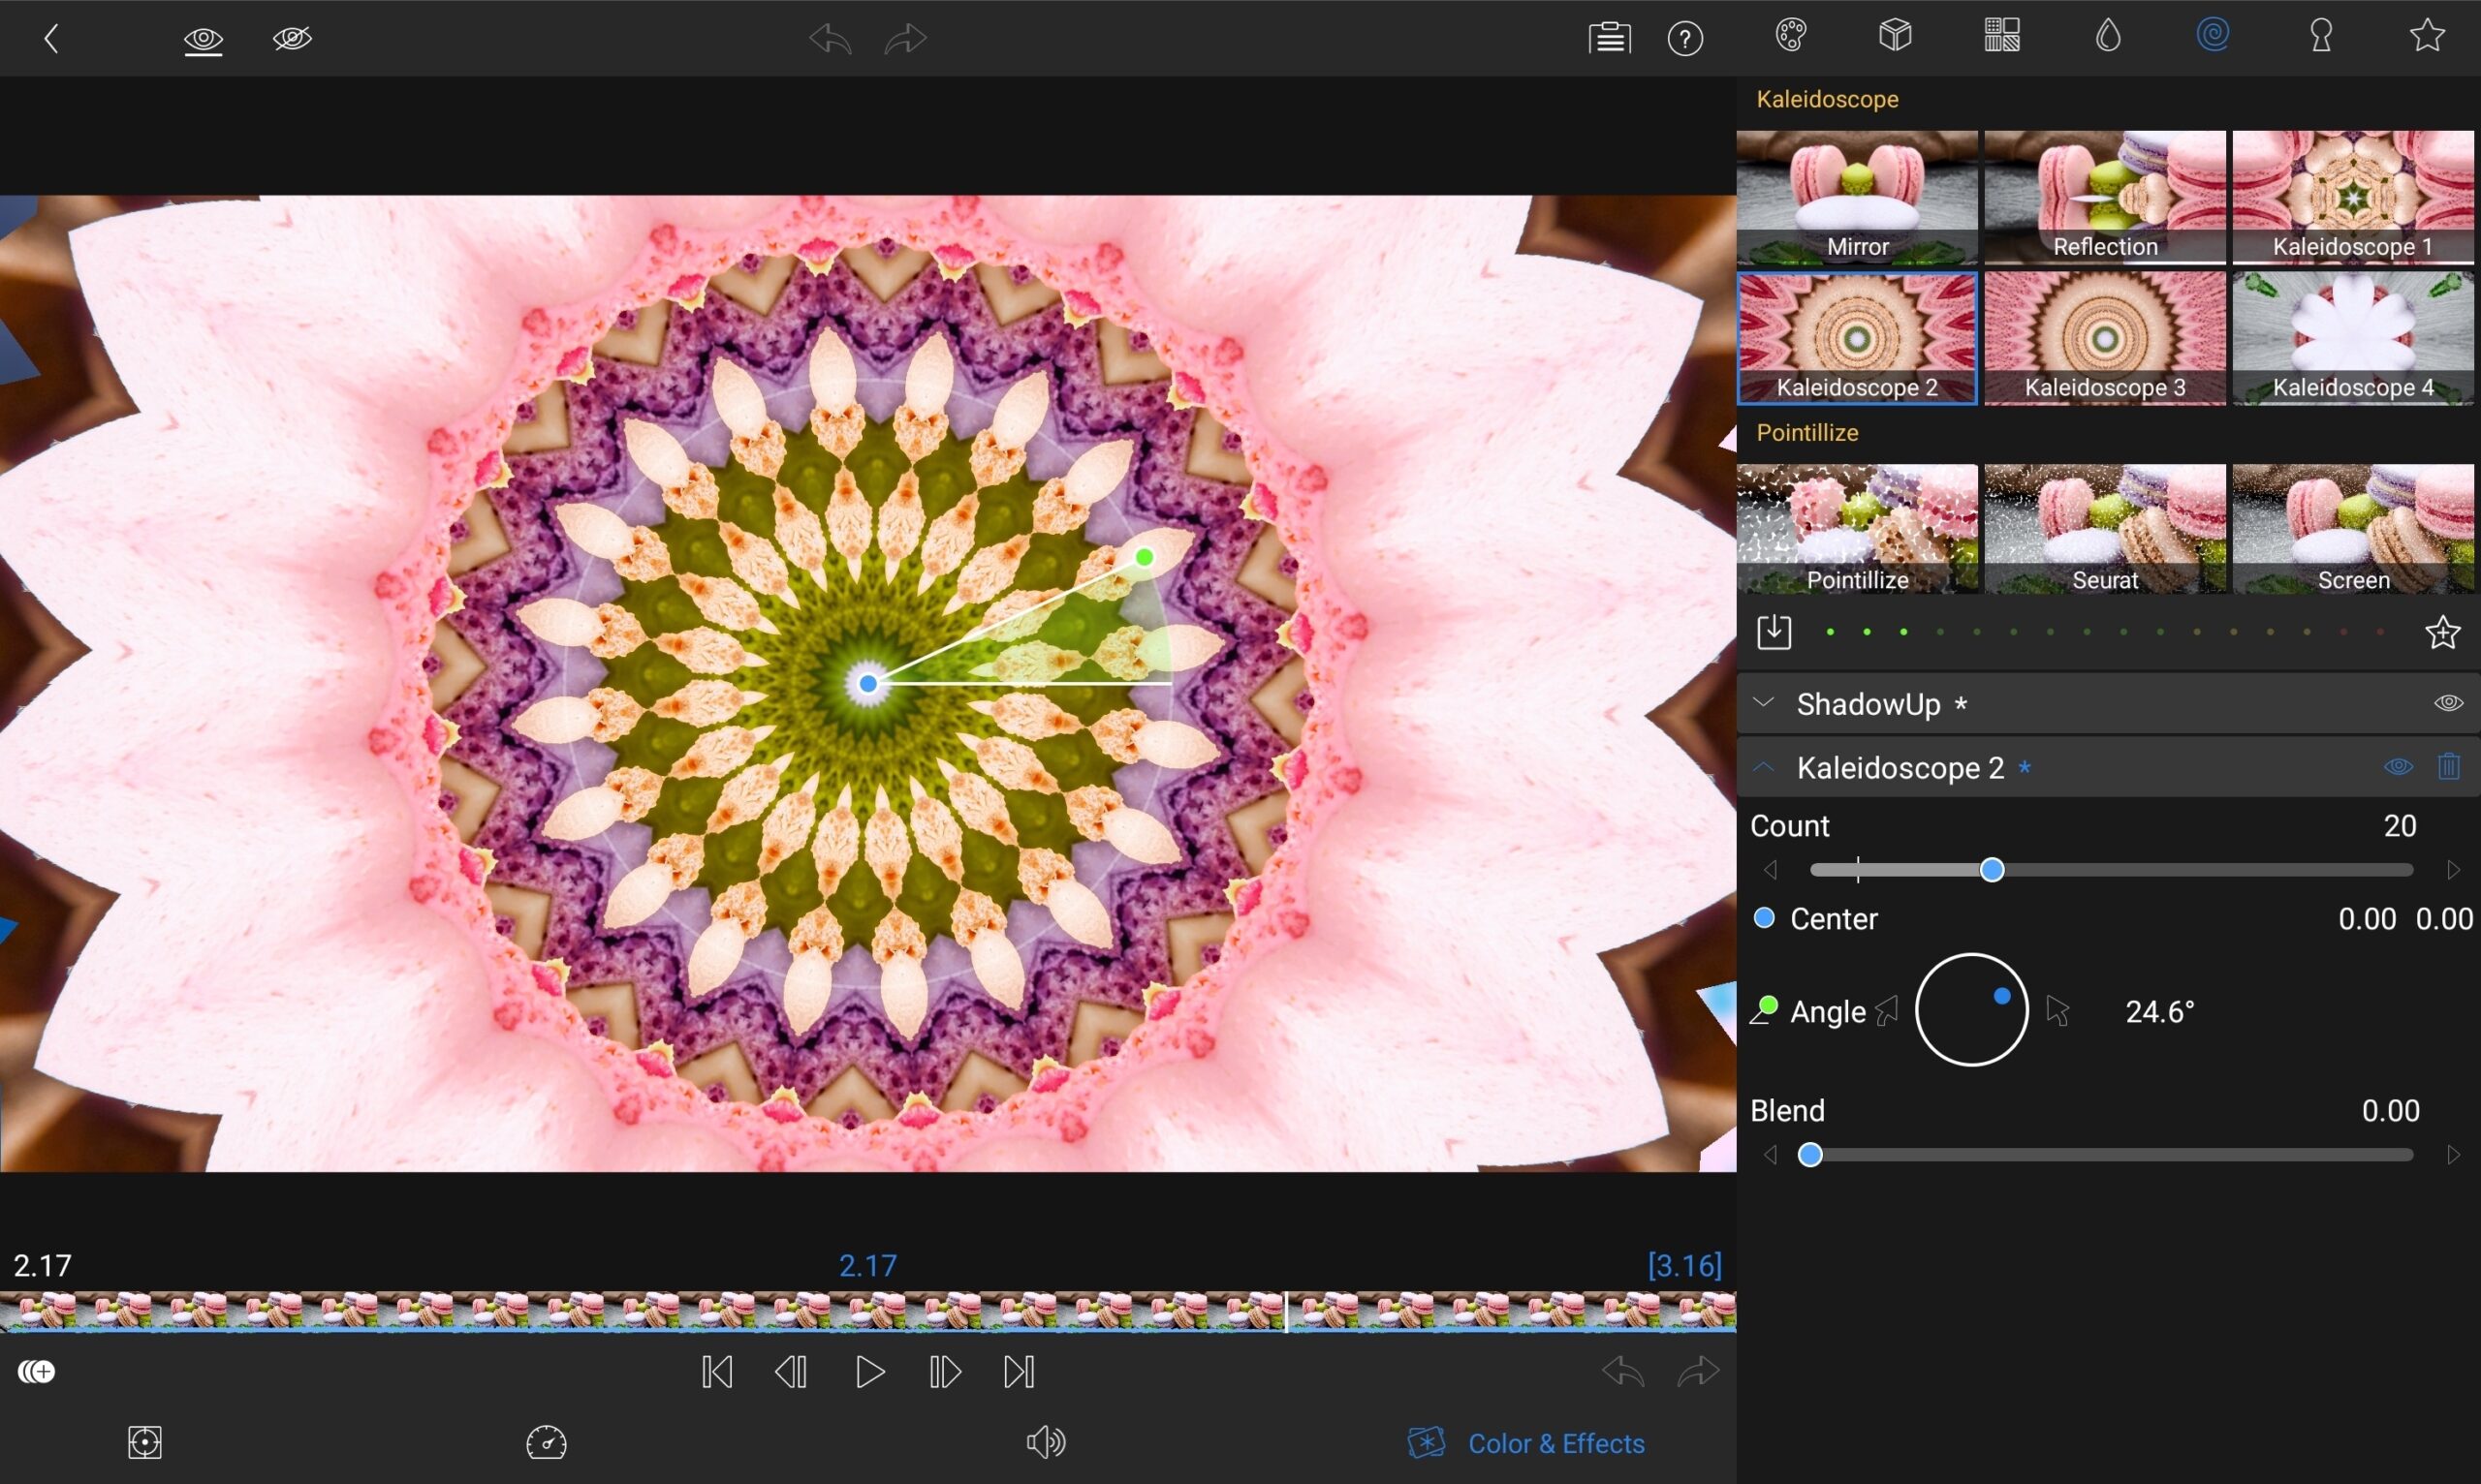Increase Count with right arrow
Viewport: 2481px width, 1484px height.
[x=2452, y=870]
